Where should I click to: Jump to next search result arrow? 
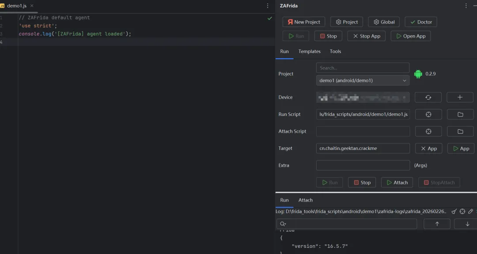click(x=467, y=224)
